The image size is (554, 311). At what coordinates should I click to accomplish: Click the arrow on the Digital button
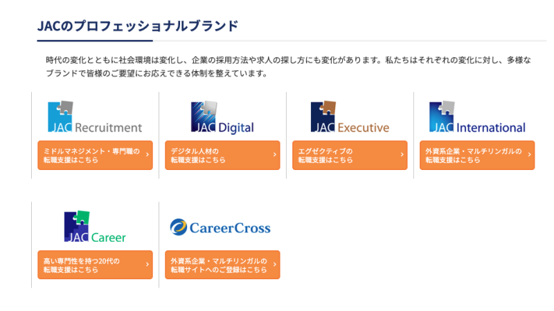[x=275, y=155]
